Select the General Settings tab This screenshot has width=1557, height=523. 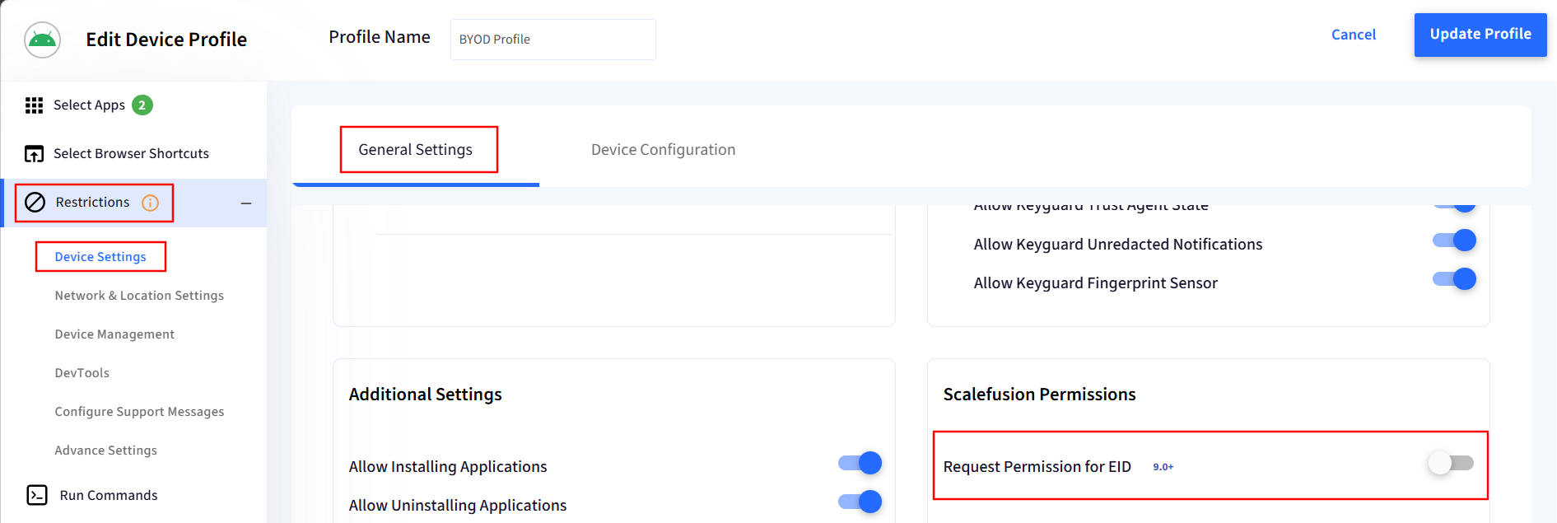[415, 150]
